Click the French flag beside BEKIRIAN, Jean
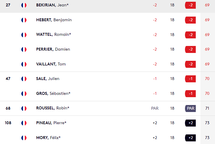Viewport: 215px width, 144px height. 24,5
